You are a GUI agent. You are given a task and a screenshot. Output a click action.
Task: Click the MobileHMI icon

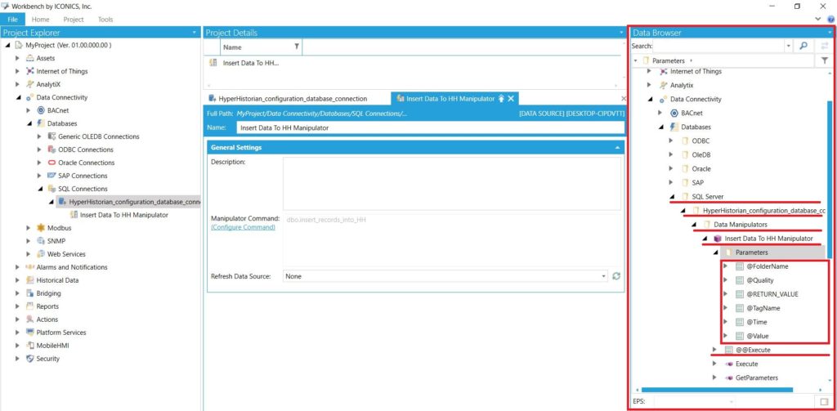point(30,346)
